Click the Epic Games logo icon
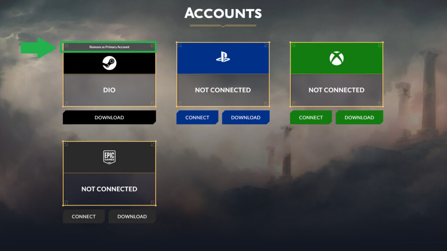The image size is (447, 251). click(109, 157)
